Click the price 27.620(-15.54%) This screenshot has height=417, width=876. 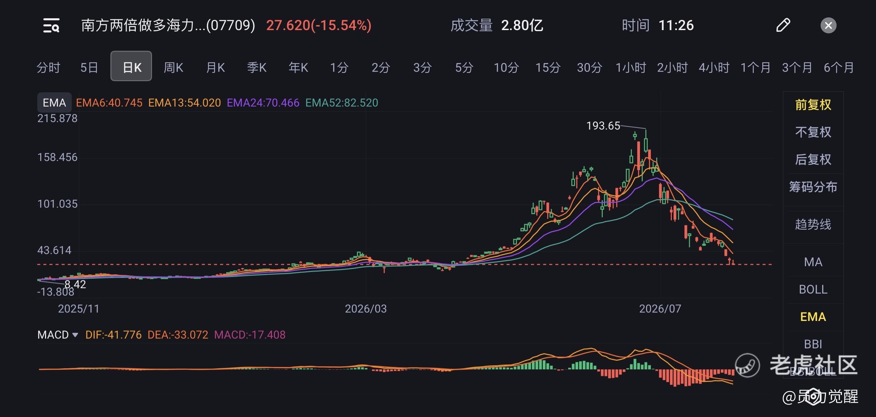319,25
